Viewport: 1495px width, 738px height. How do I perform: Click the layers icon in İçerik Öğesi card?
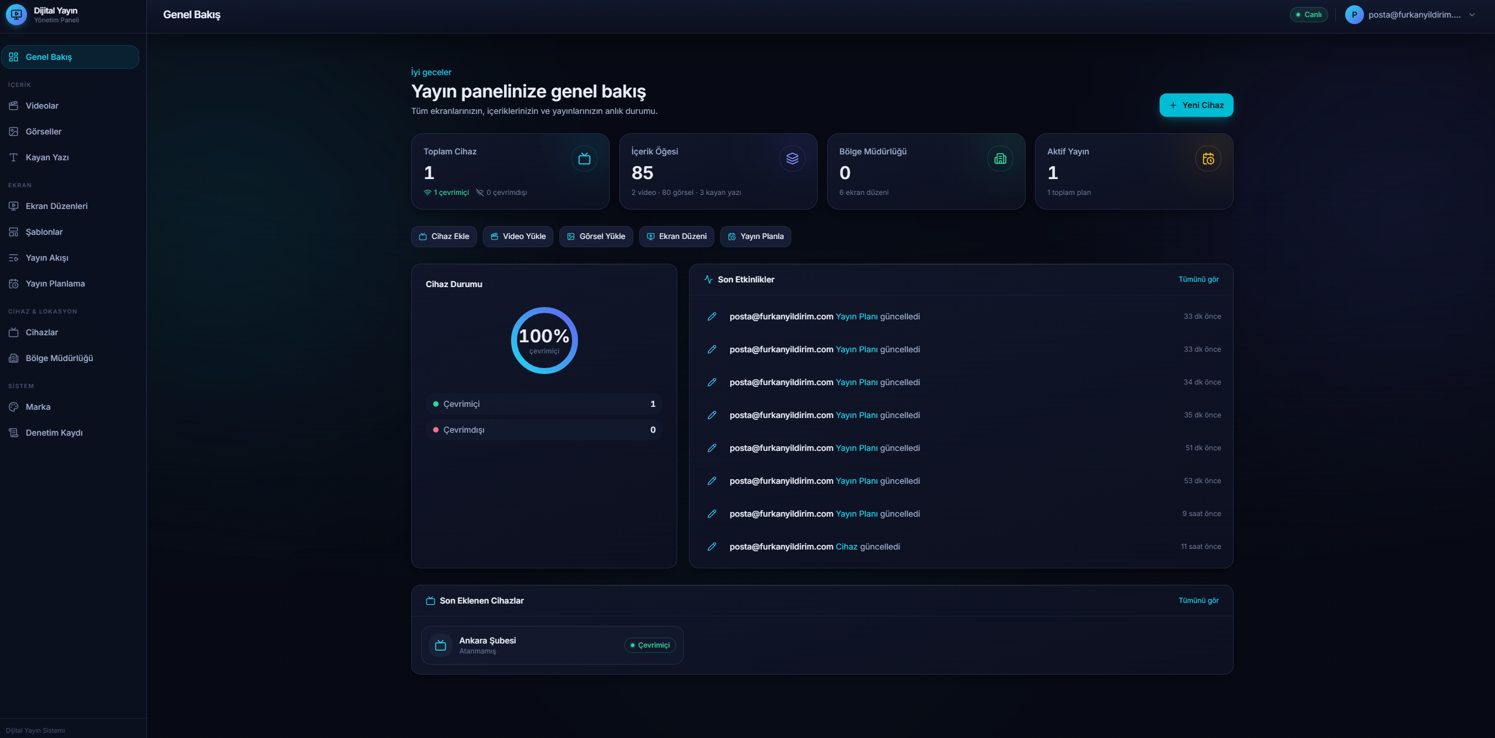[792, 159]
